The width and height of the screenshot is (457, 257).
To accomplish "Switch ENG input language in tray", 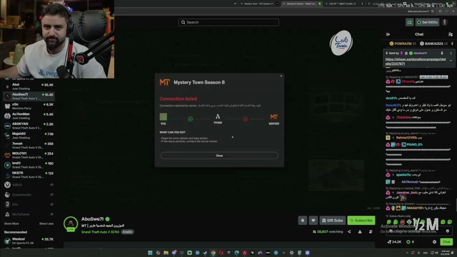I will 426,253.
